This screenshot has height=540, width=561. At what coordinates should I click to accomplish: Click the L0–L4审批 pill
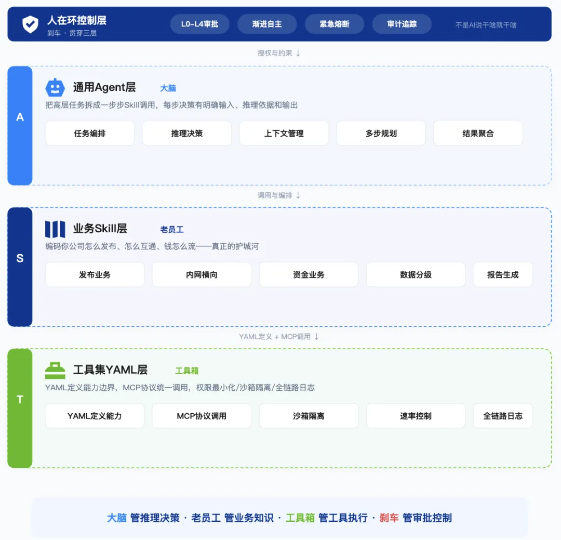[x=199, y=24]
